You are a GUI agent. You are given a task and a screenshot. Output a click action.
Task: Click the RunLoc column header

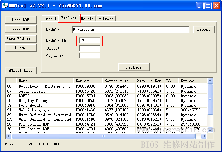[193, 81]
